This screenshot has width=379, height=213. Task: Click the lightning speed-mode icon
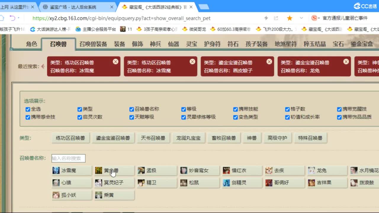tap(266, 18)
